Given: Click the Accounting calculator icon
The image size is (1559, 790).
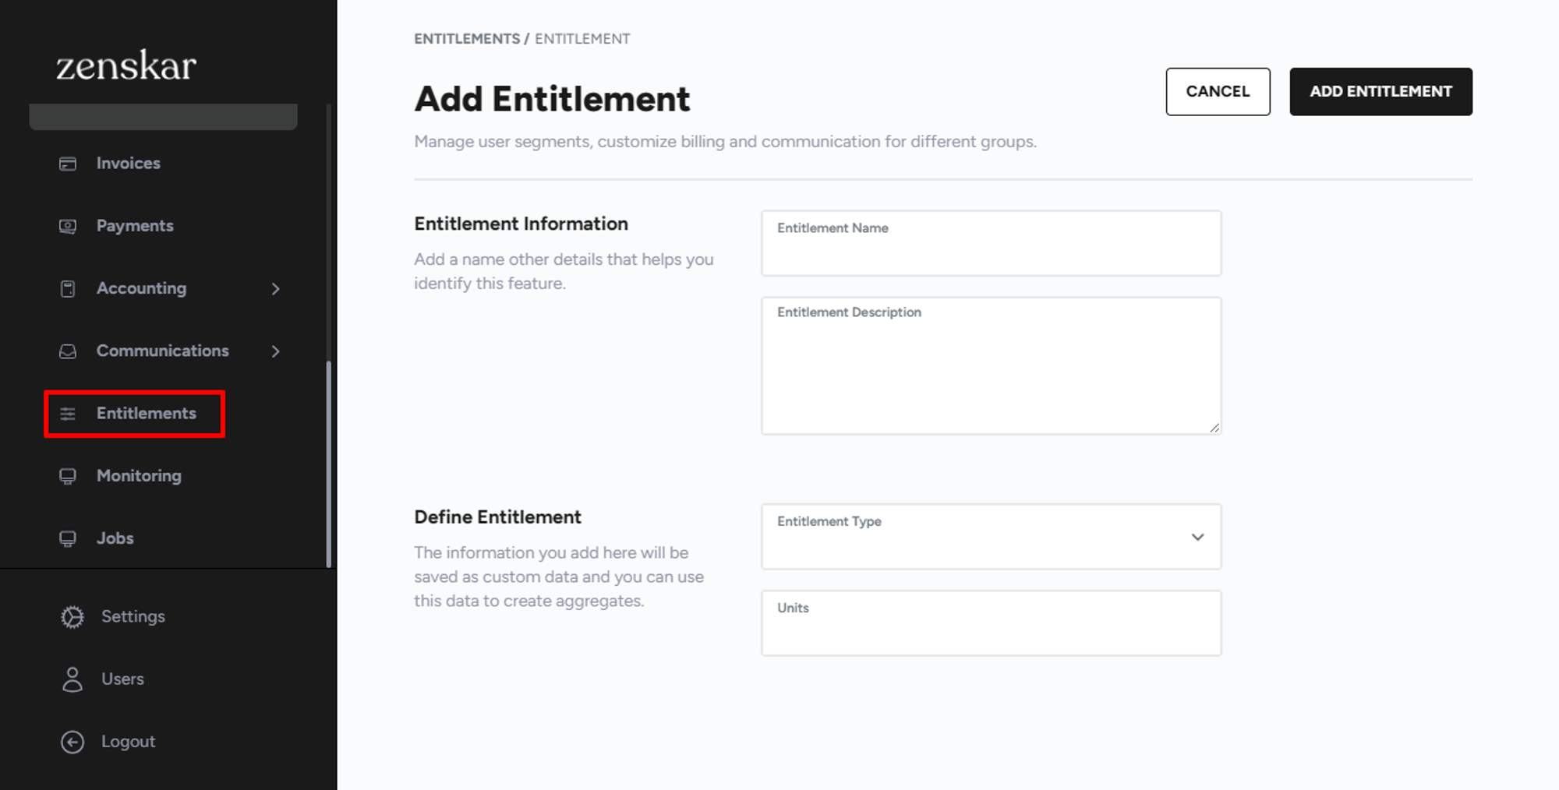Looking at the screenshot, I should 68,289.
